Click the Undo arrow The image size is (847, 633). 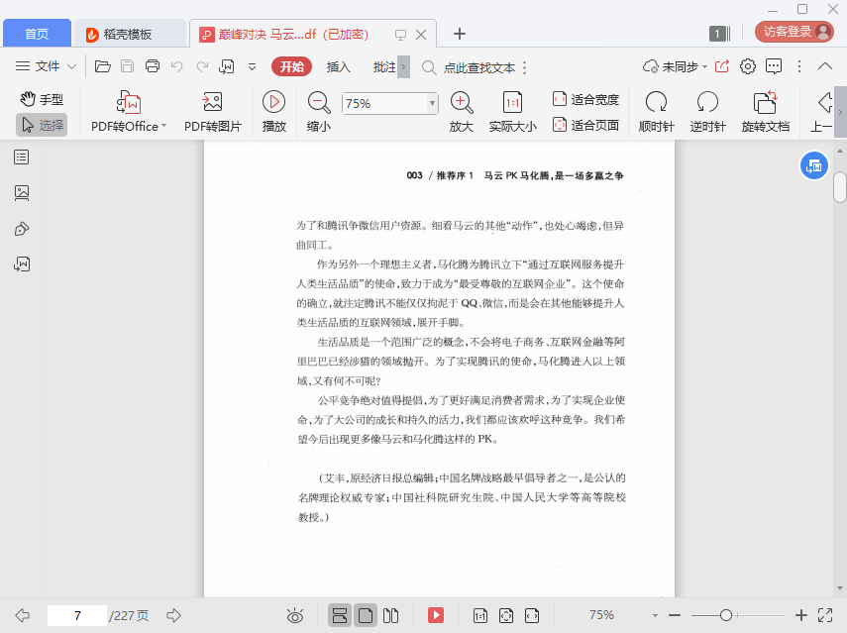coord(176,66)
